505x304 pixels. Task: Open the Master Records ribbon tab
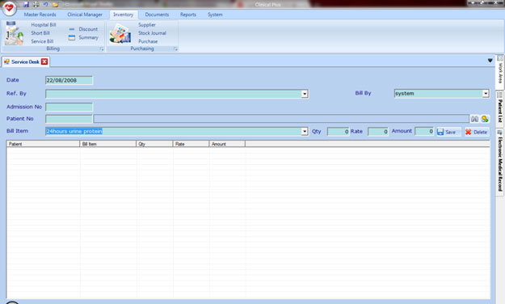pyautogui.click(x=40, y=15)
